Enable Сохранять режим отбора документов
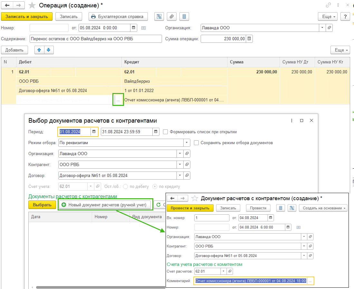The width and height of the screenshot is (354, 289). click(196, 143)
